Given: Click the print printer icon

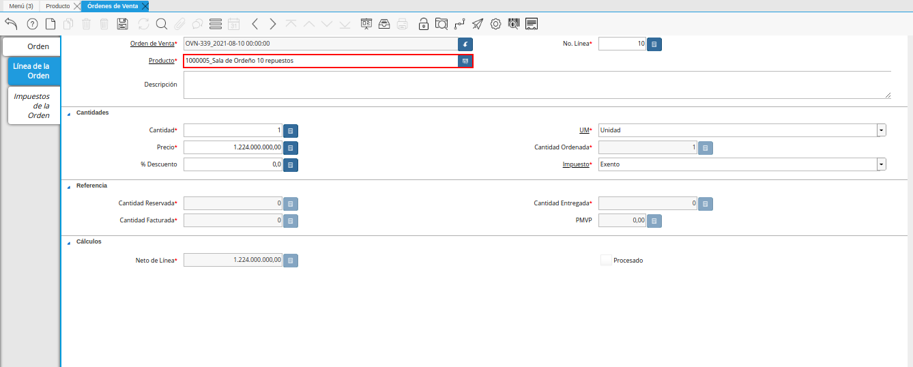Looking at the screenshot, I should pyautogui.click(x=403, y=24).
